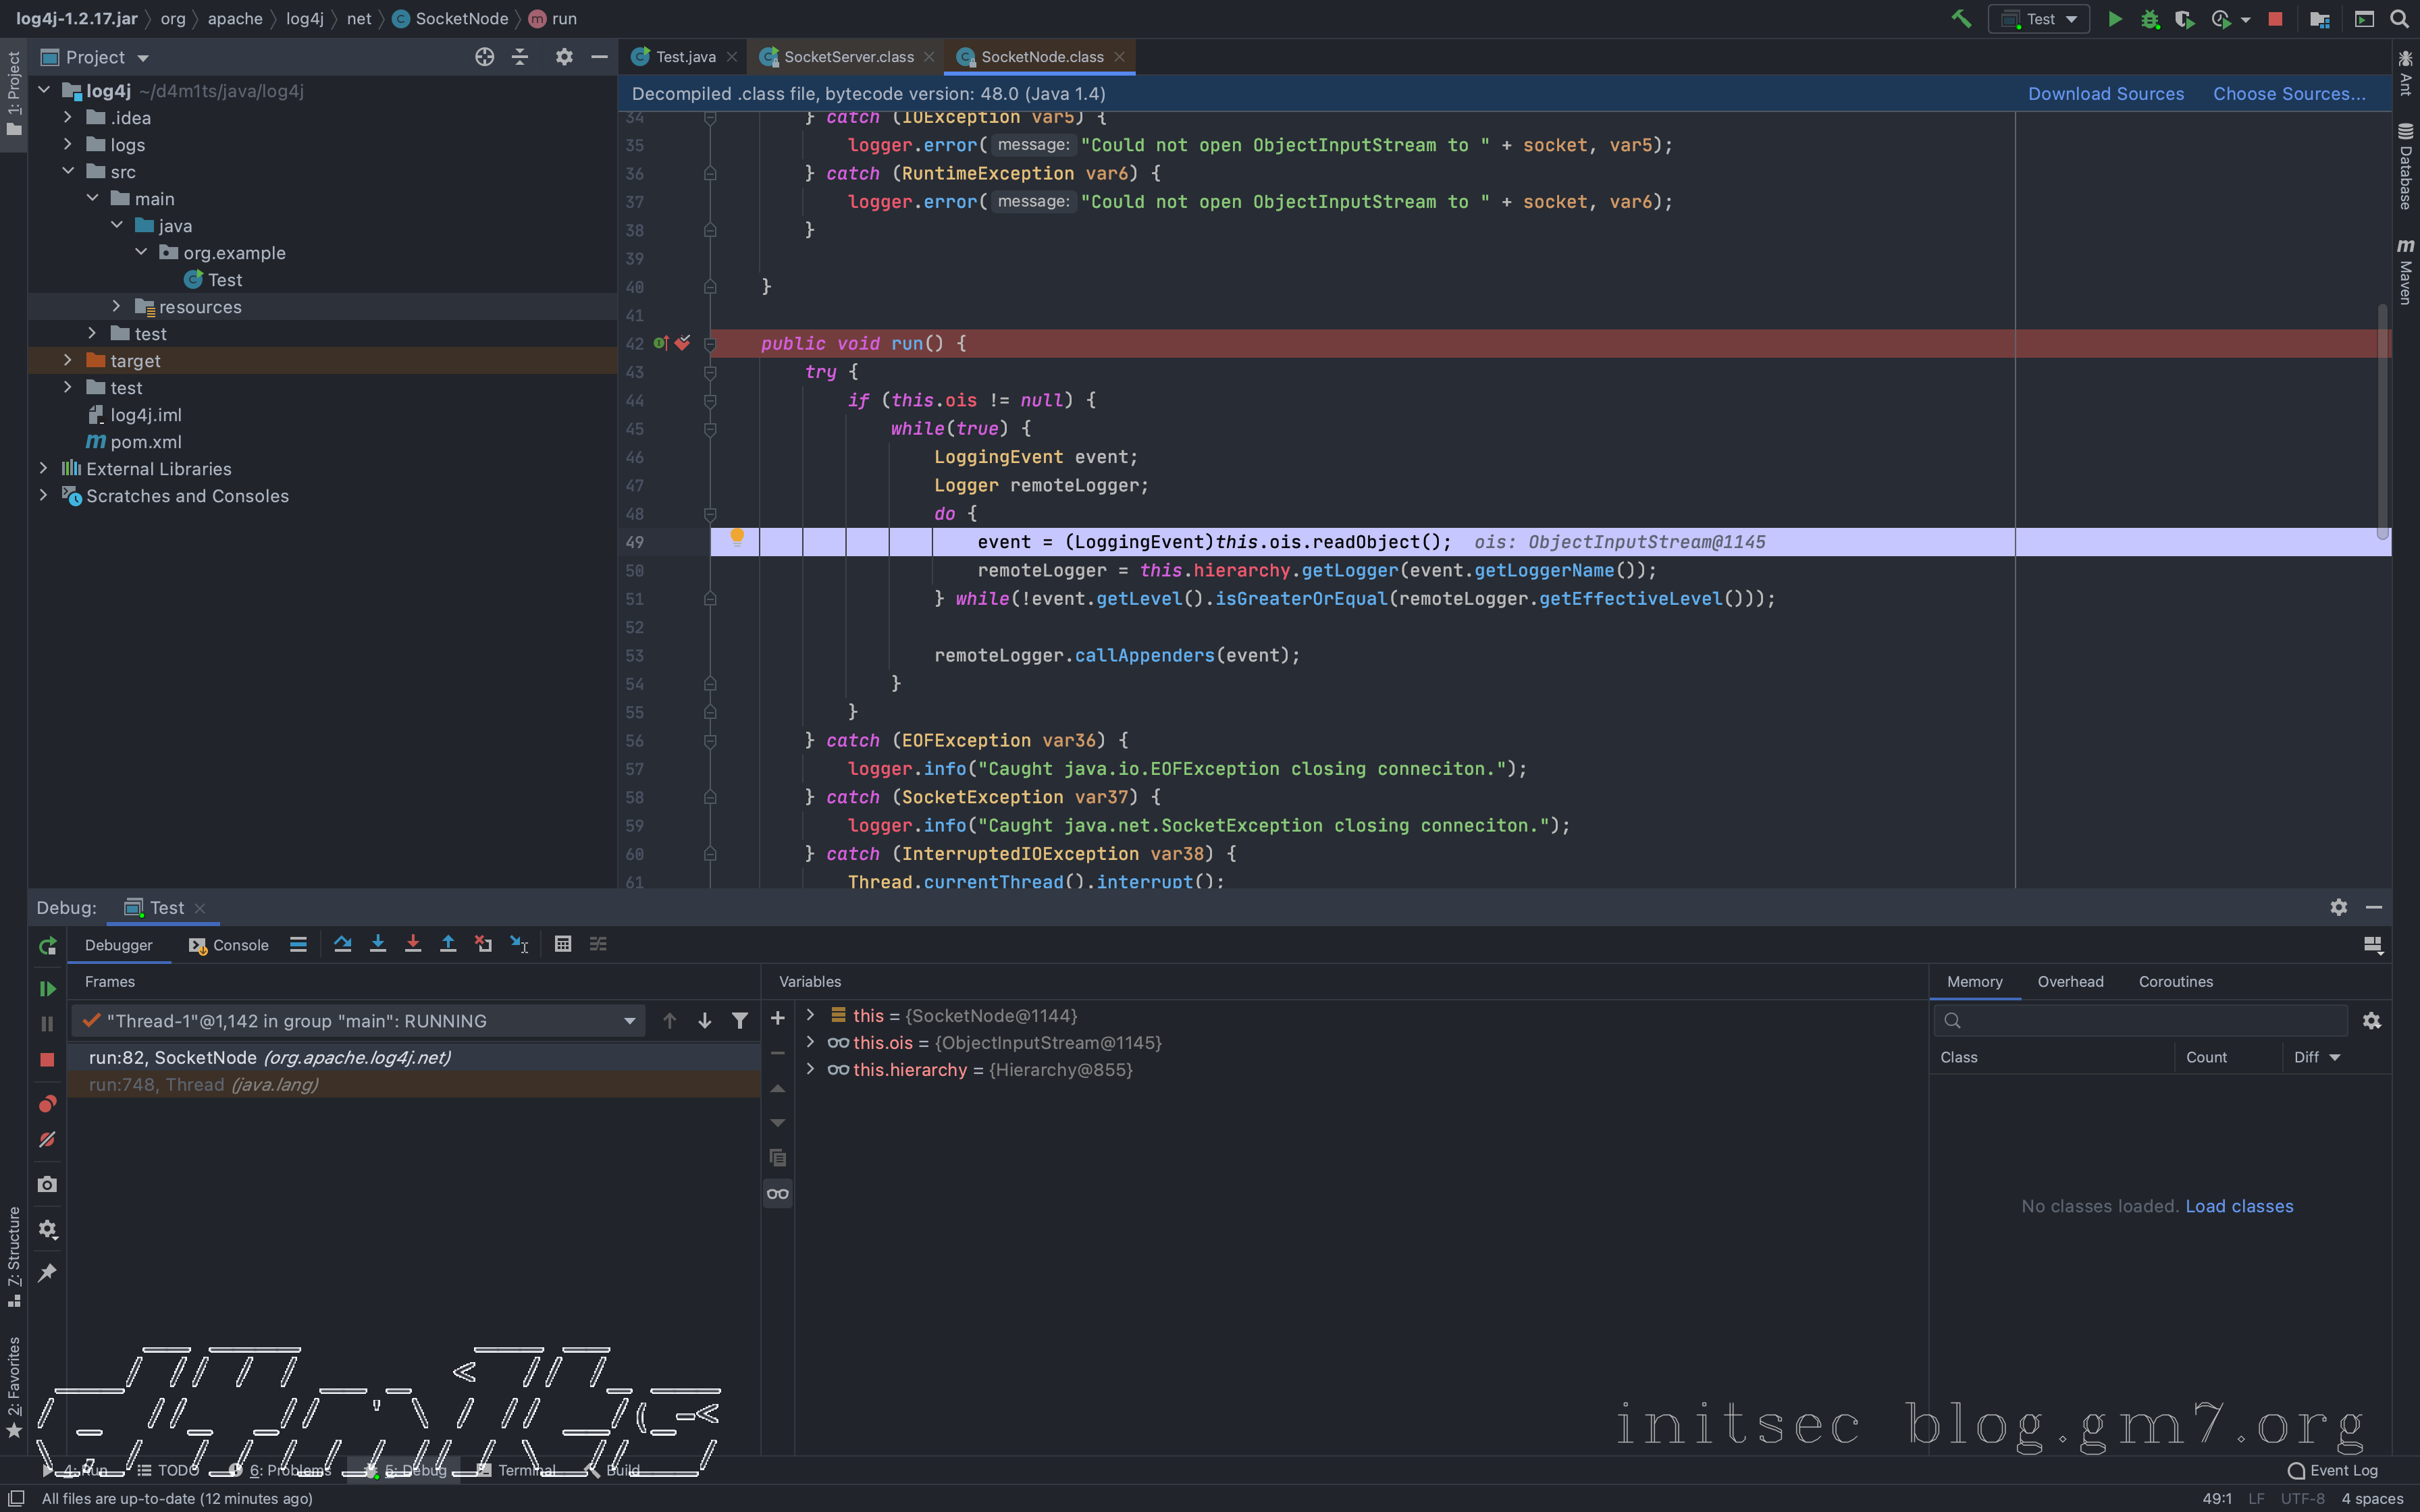
Task: Click the Load classes link
Action: (2239, 1206)
